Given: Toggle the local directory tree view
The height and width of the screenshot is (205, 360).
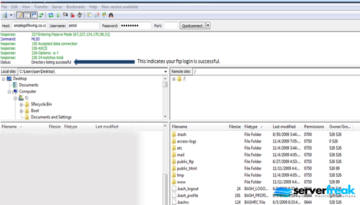Looking at the screenshot, I should 27,15.
